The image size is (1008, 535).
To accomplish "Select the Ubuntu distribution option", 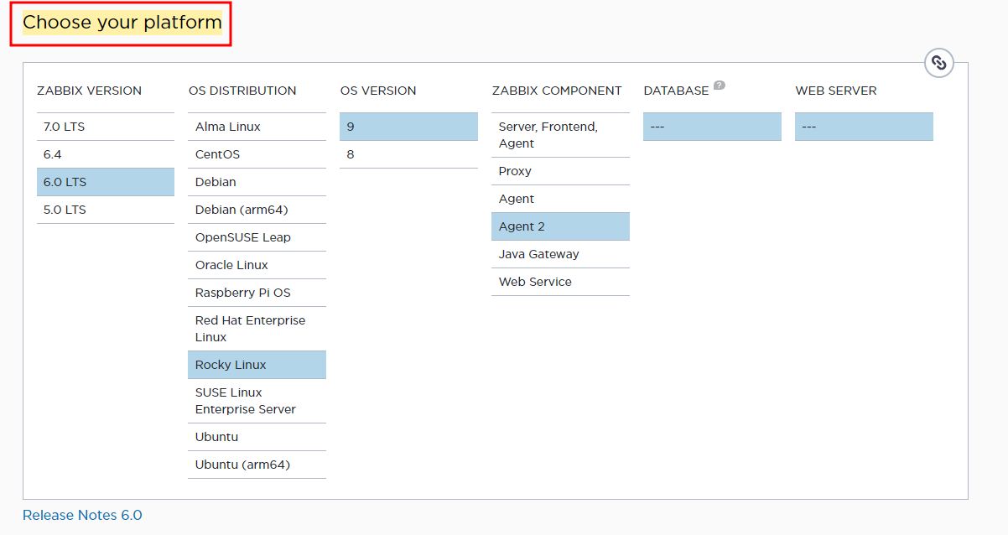I will pos(257,437).
